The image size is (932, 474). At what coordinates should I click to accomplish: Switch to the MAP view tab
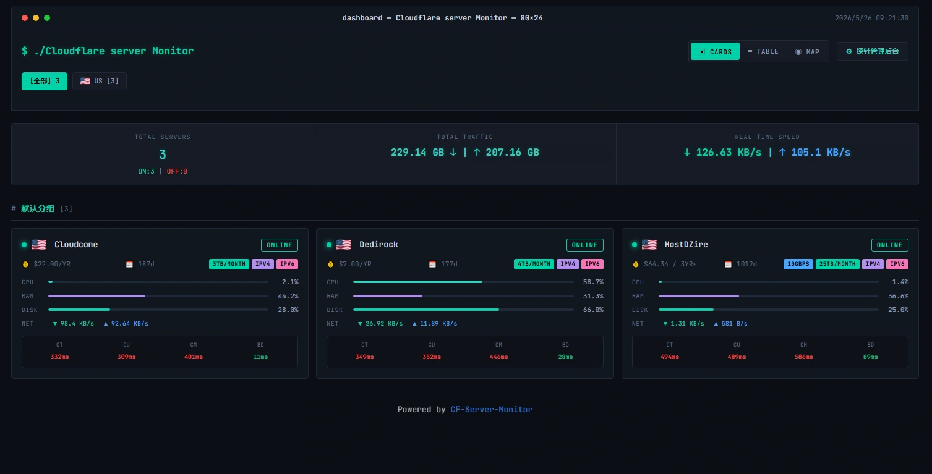point(807,52)
